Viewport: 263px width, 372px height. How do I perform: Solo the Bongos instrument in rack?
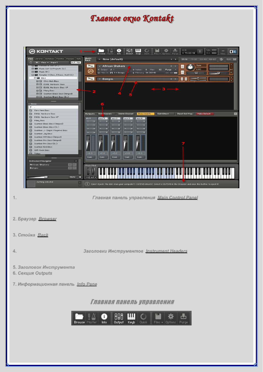pos(182,79)
